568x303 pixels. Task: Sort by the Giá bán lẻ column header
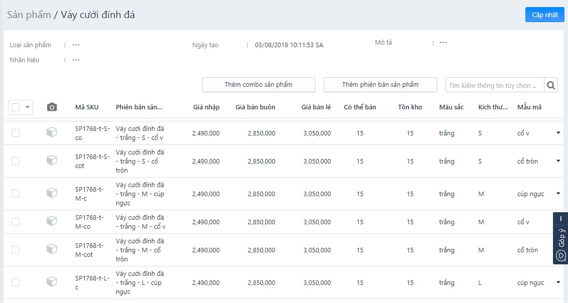(316, 107)
